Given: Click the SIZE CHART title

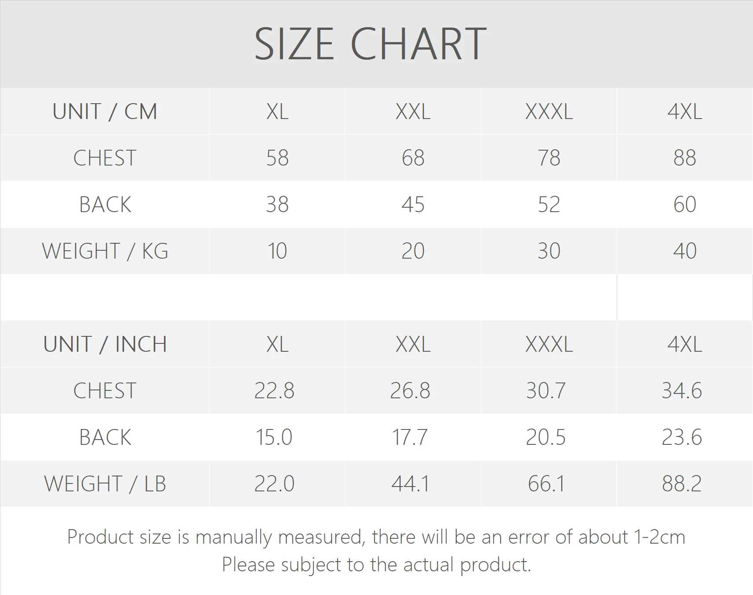Looking at the screenshot, I should (371, 44).
